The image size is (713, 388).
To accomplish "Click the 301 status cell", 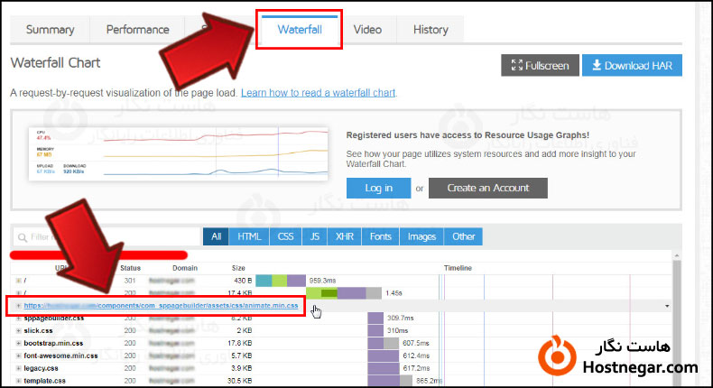I will (130, 281).
